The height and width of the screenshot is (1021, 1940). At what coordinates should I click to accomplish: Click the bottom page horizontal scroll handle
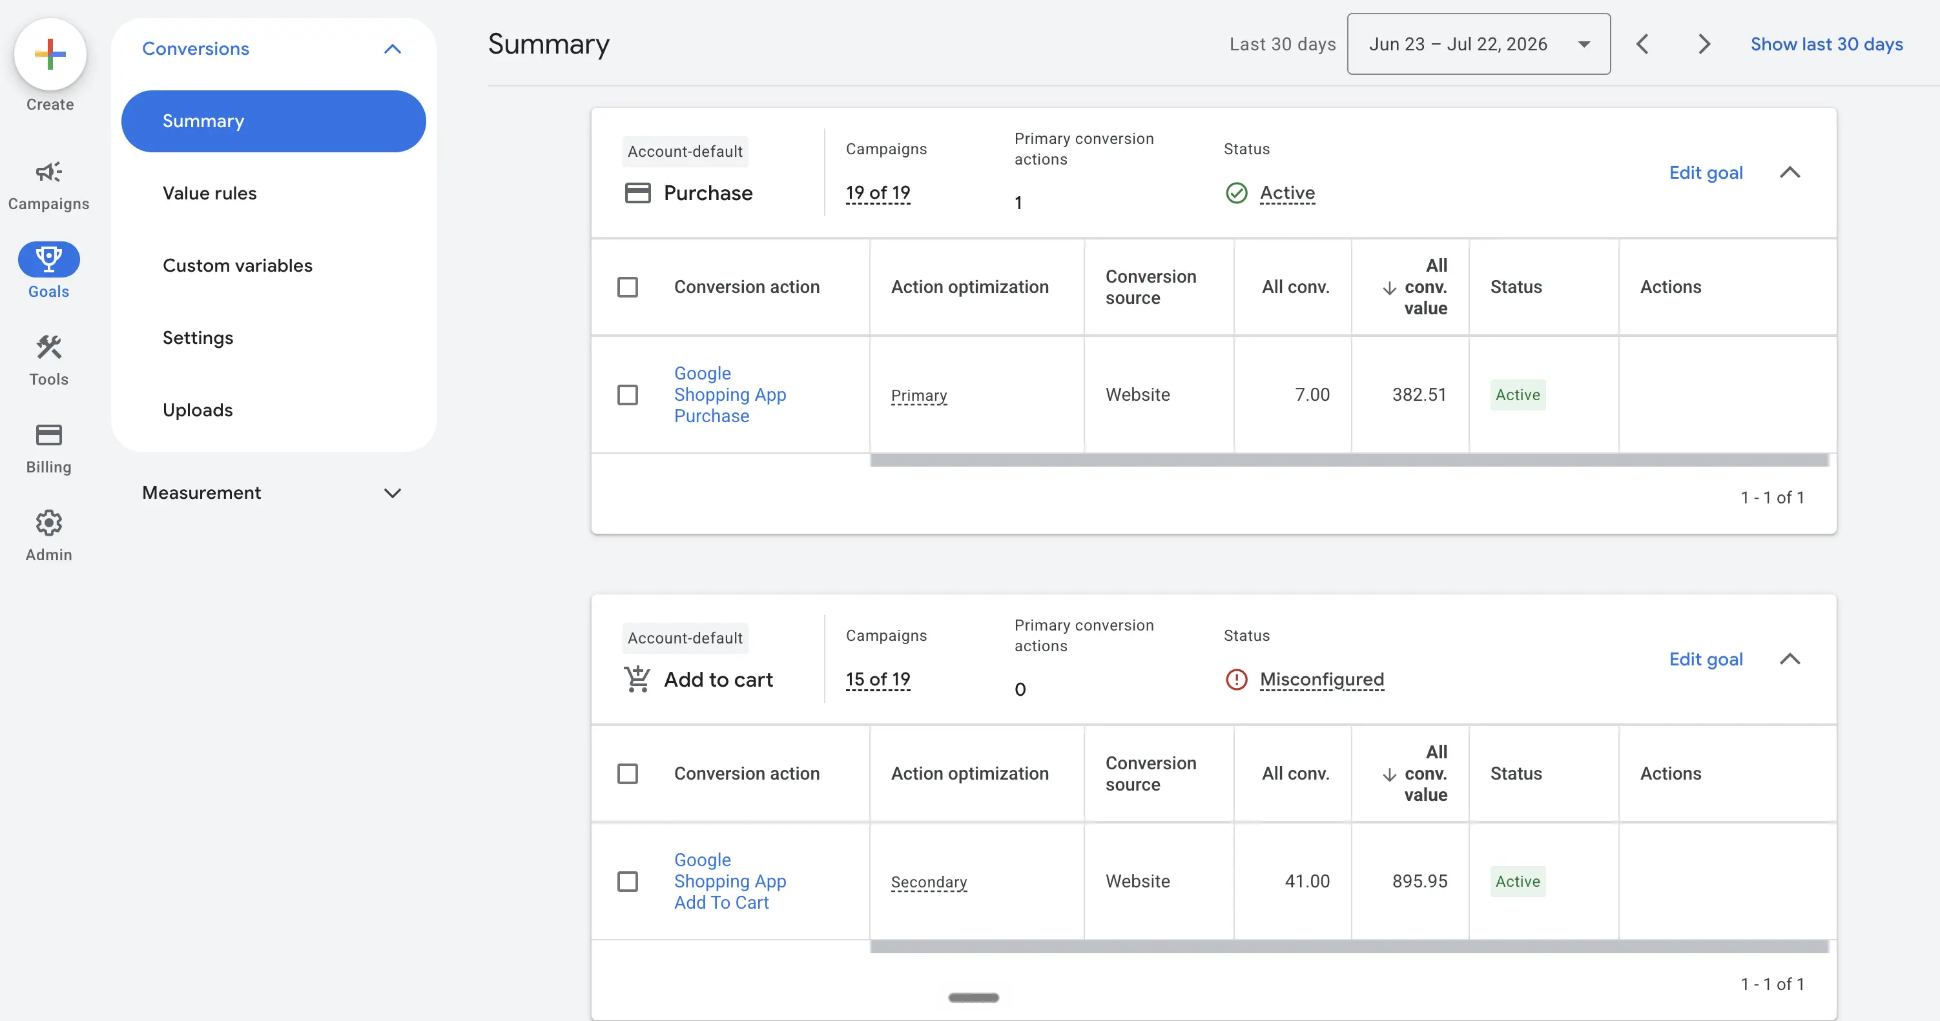click(973, 998)
